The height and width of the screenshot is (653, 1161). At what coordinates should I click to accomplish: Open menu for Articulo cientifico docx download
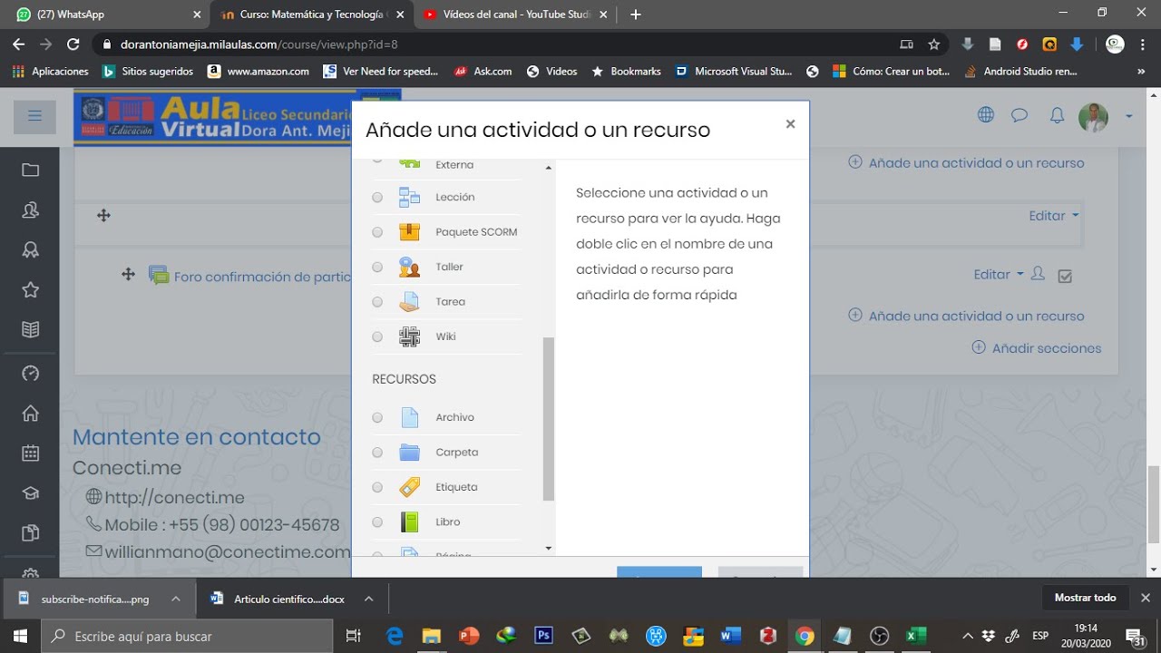368,599
